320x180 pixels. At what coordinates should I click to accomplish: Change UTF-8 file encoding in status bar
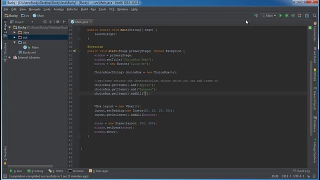click(299, 176)
